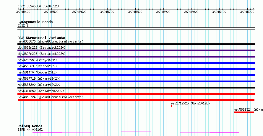Click the 2p22.2 band label
The width and height of the screenshot is (263, 136).
(x=23, y=25)
